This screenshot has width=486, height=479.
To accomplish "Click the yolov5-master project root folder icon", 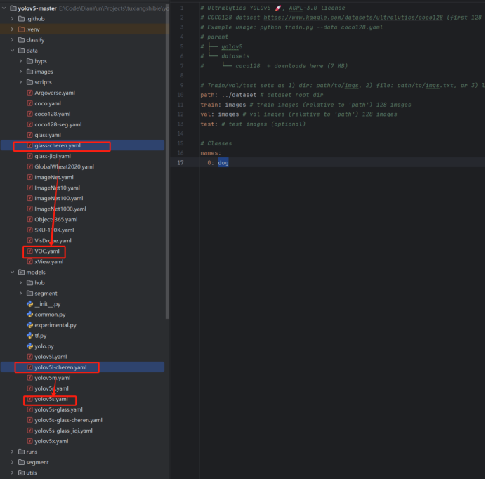I will pyautogui.click(x=13, y=8).
